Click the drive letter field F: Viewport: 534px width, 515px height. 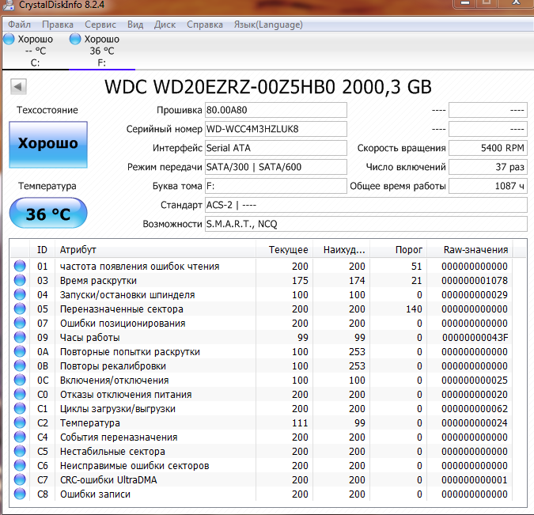276,186
